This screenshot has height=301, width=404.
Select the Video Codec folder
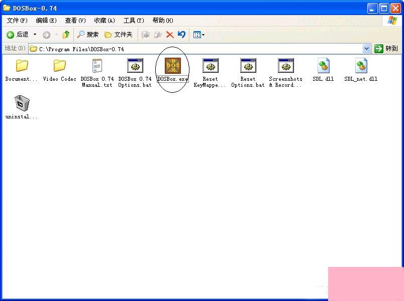[x=59, y=66]
